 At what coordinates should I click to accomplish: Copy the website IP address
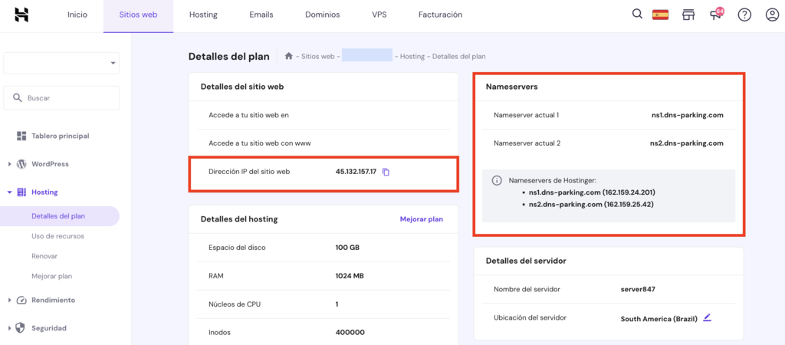pyautogui.click(x=386, y=172)
